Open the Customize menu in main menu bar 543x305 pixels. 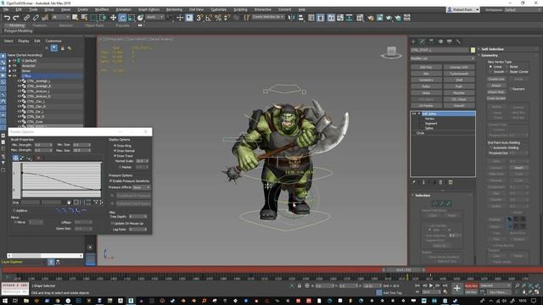pyautogui.click(x=219, y=9)
